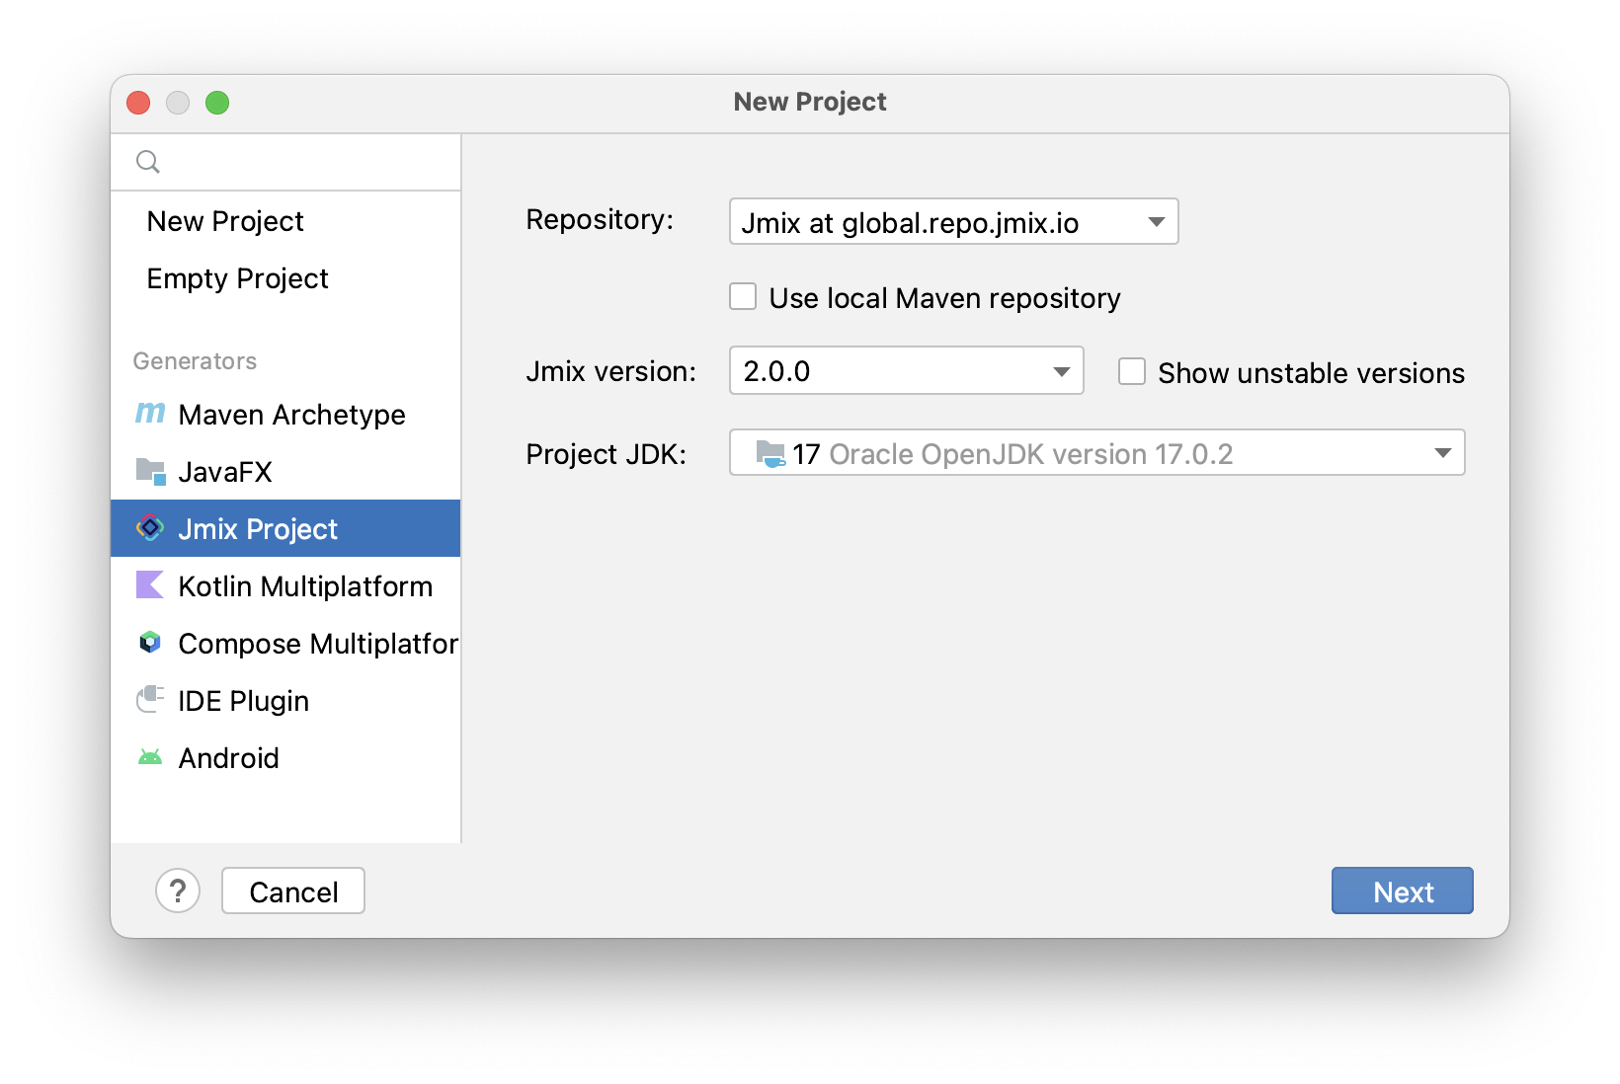Viewport: 1620px width, 1084px height.
Task: Choose Kotlin Multiplatform generator
Action: tap(285, 585)
